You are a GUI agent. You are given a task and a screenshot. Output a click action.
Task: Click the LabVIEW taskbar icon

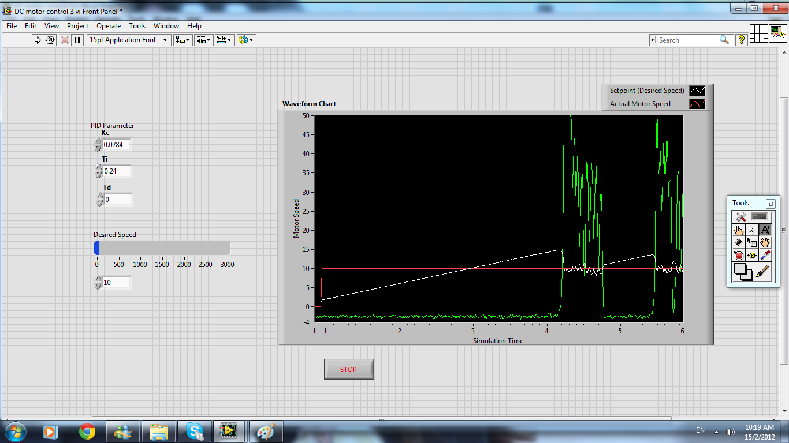(x=229, y=431)
